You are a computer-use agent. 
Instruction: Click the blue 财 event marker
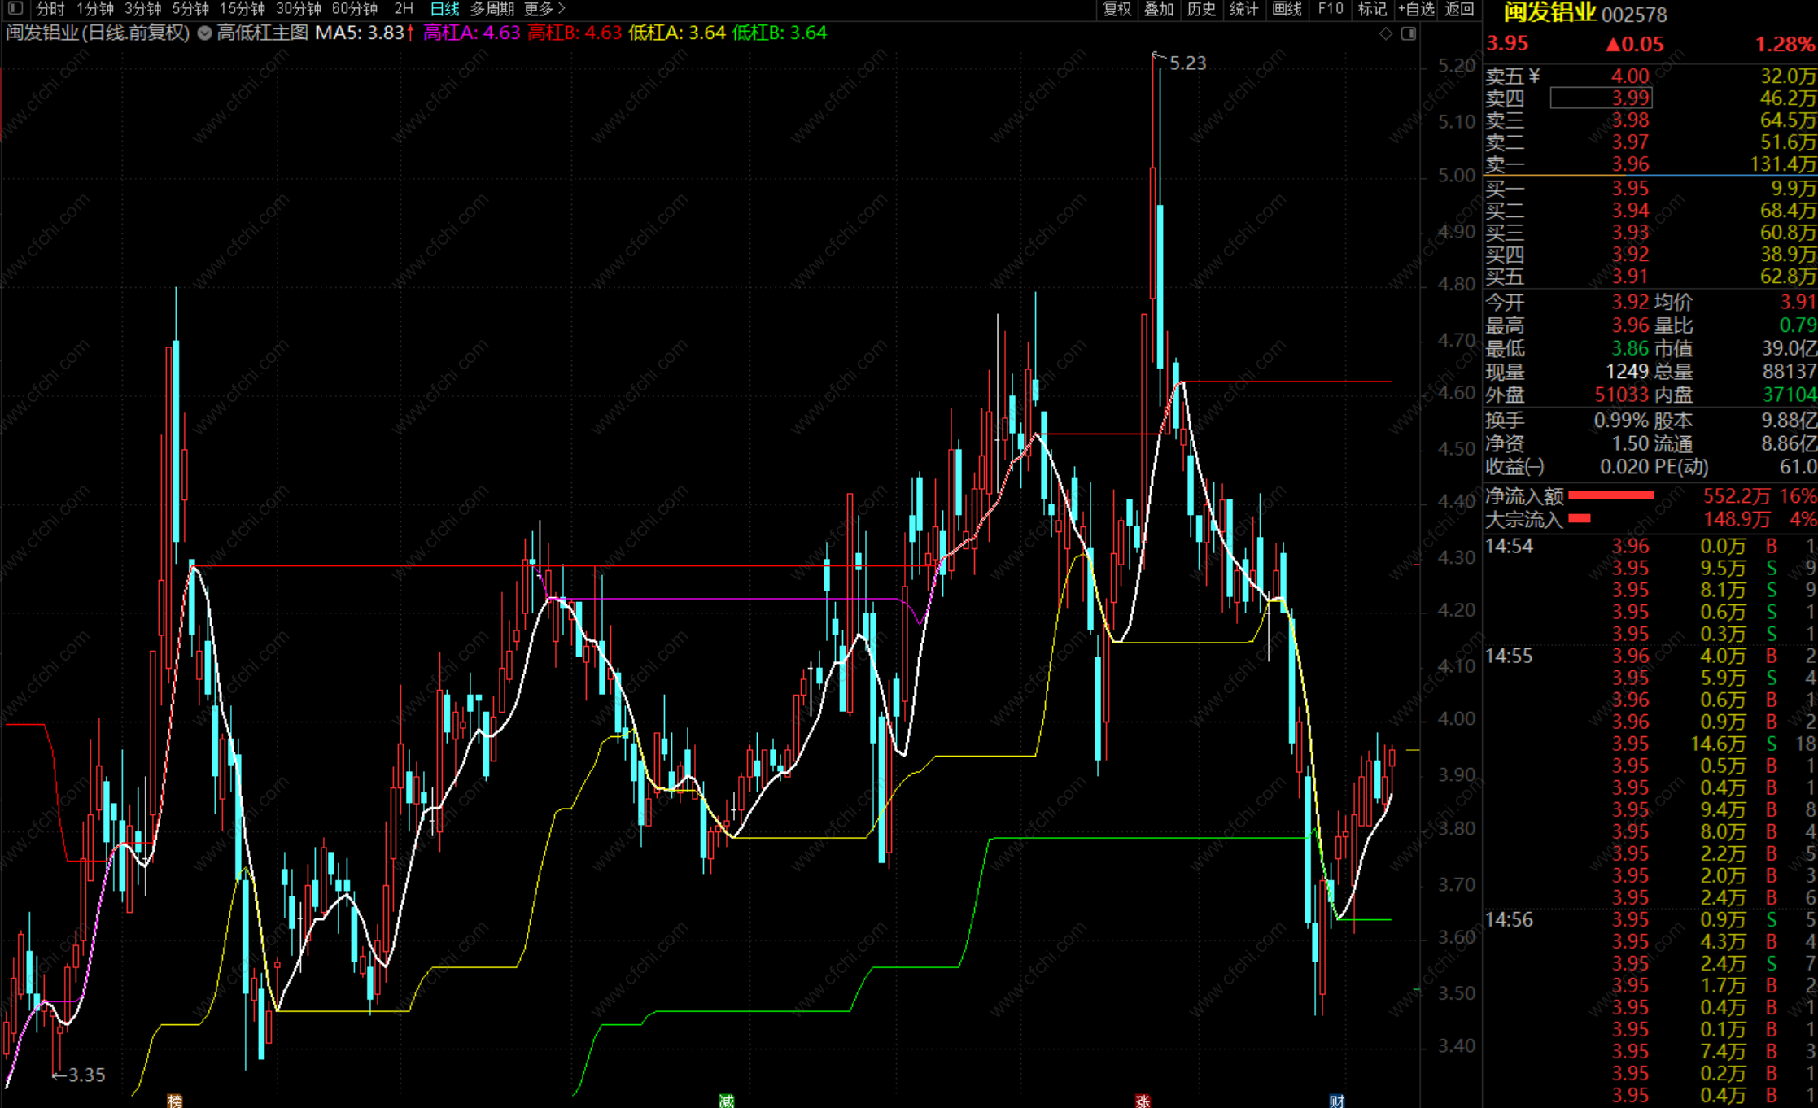[1336, 1101]
